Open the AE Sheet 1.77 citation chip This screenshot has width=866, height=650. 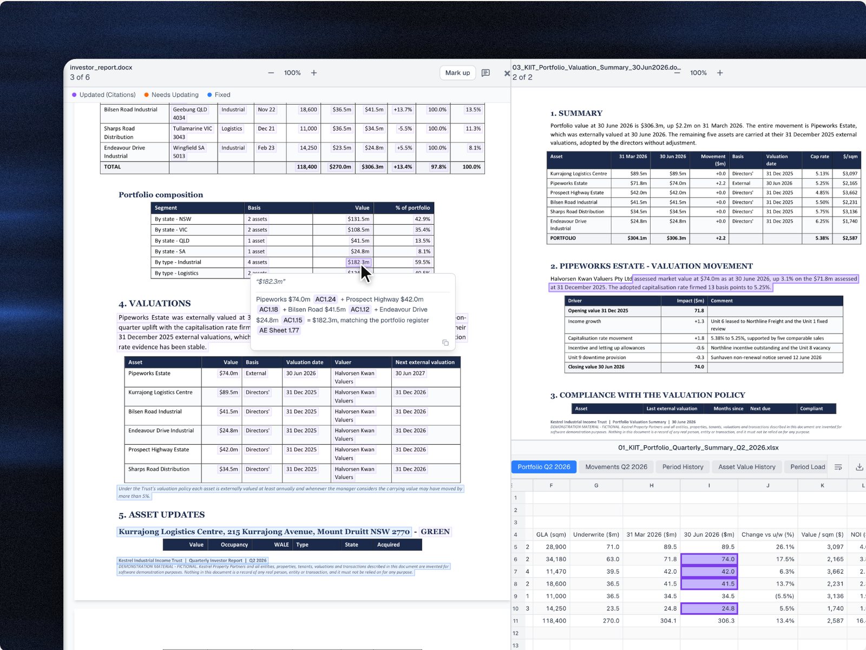pyautogui.click(x=279, y=330)
